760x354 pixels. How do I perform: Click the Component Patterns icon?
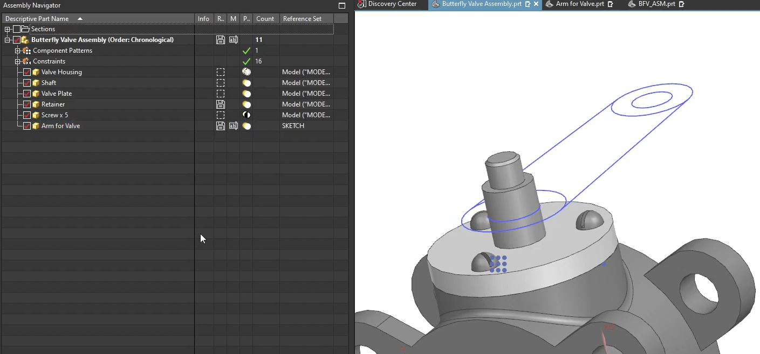(x=26, y=51)
